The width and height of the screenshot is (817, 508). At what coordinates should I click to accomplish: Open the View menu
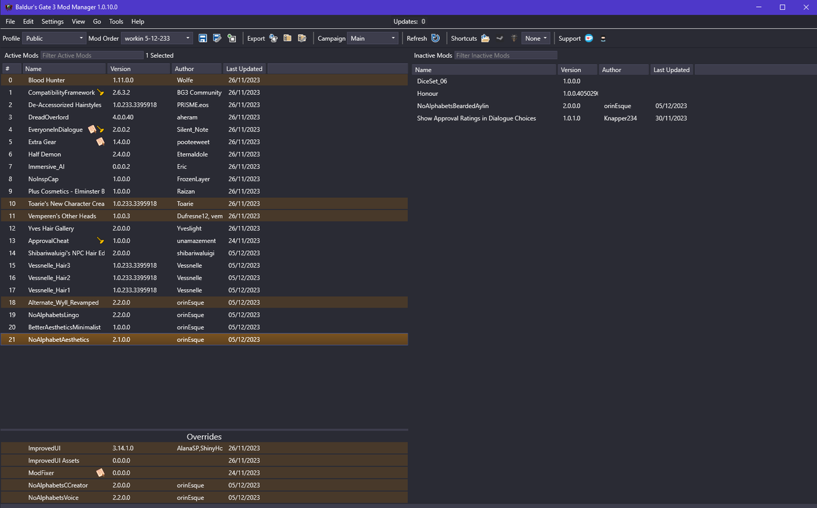[x=79, y=22]
